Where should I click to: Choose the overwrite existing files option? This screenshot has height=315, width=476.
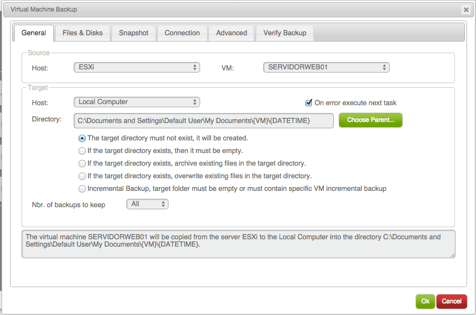point(82,176)
